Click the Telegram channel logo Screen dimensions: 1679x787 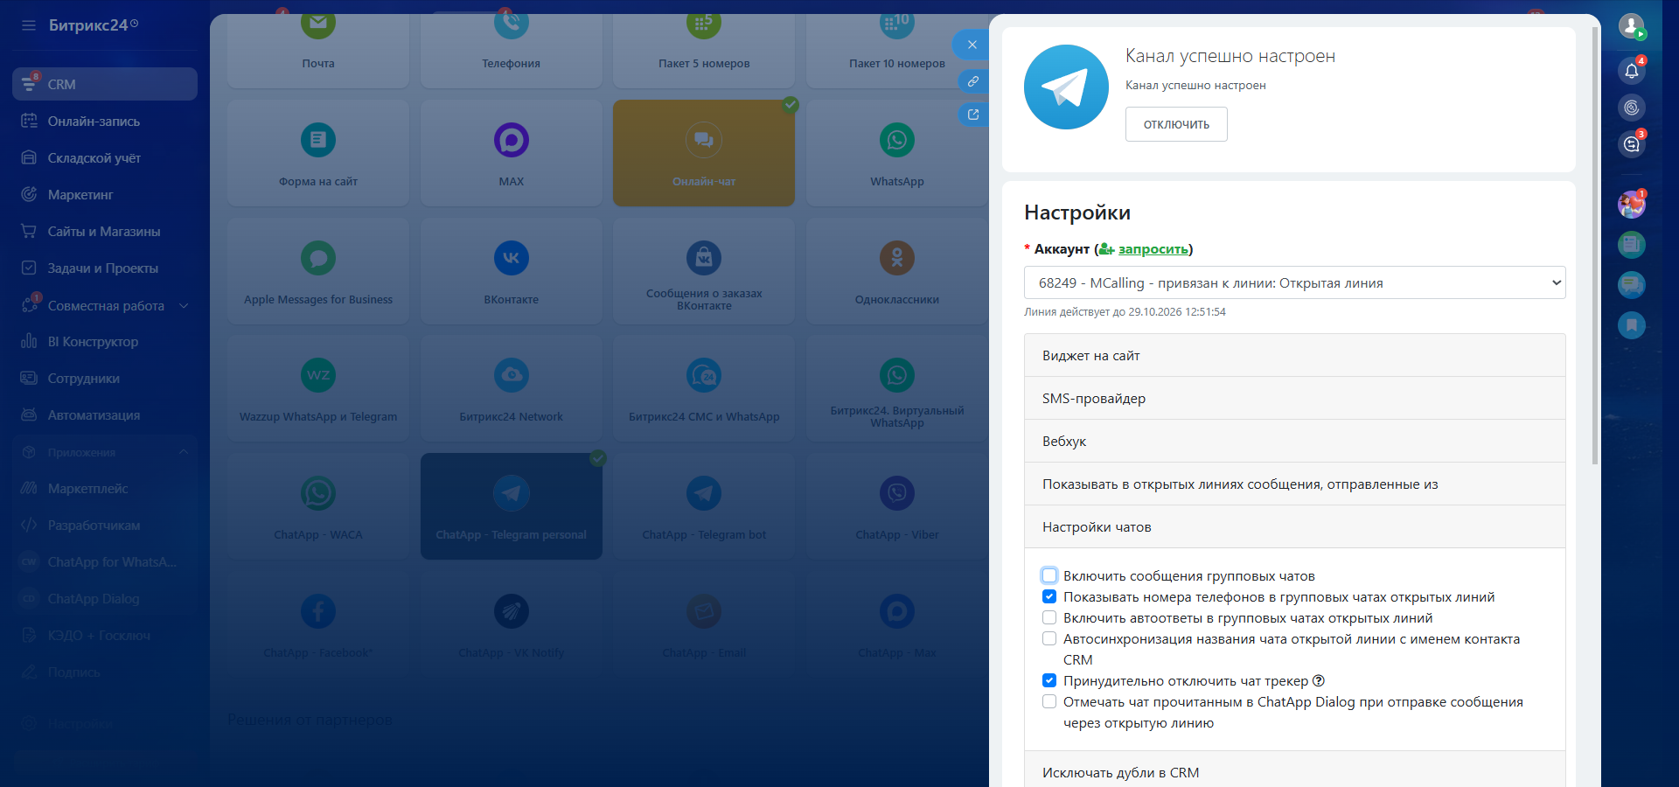click(x=1066, y=87)
